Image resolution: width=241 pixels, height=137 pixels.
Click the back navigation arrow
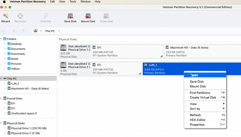[x=4, y=31]
